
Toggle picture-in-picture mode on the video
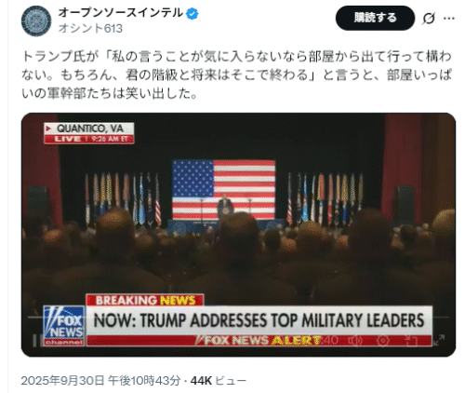pyautogui.click(x=411, y=341)
